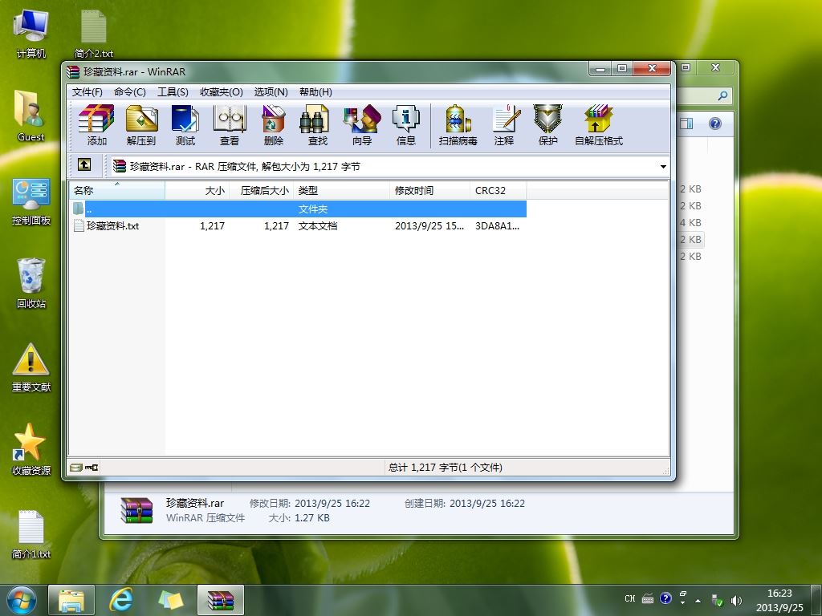
Task: Select the 收藏资源 star shortcut
Action: pos(31,449)
